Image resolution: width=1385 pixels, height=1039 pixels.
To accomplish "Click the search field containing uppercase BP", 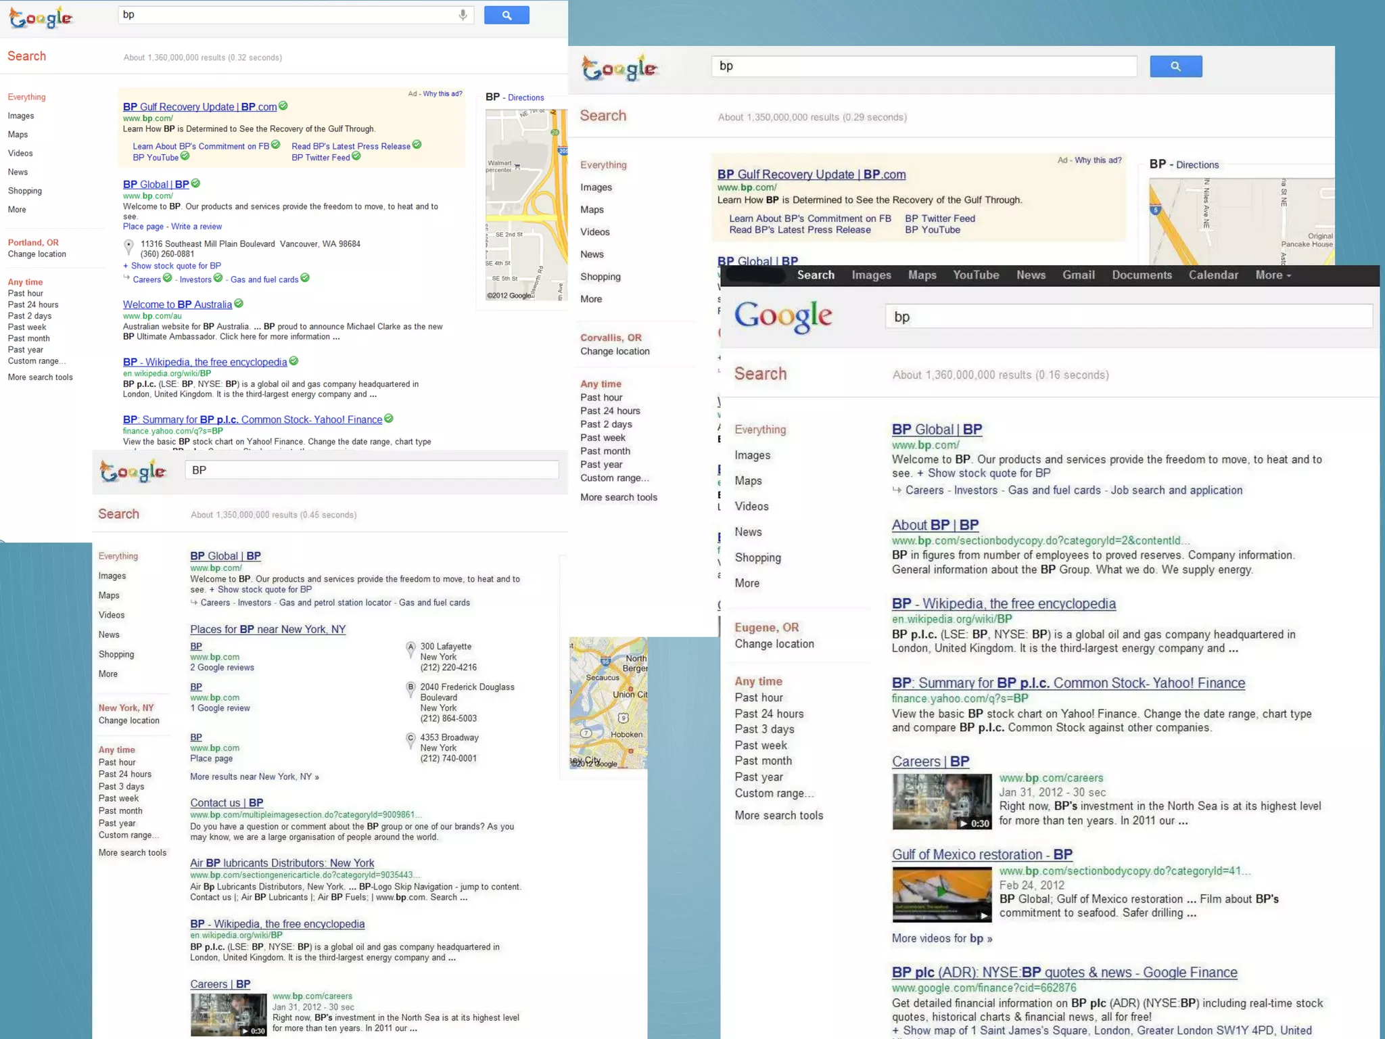I will [372, 470].
